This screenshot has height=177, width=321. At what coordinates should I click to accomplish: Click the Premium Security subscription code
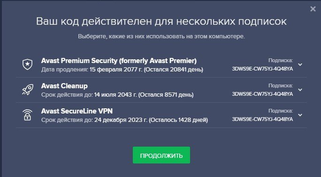pyautogui.click(x=262, y=69)
